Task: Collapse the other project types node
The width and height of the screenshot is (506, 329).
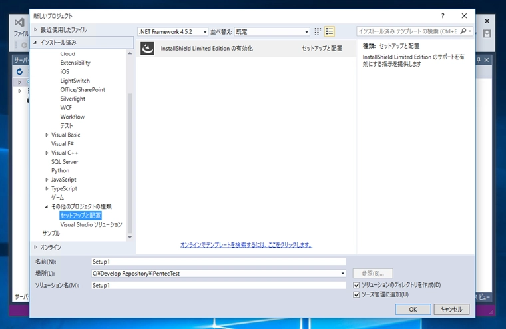Action: tap(47, 206)
